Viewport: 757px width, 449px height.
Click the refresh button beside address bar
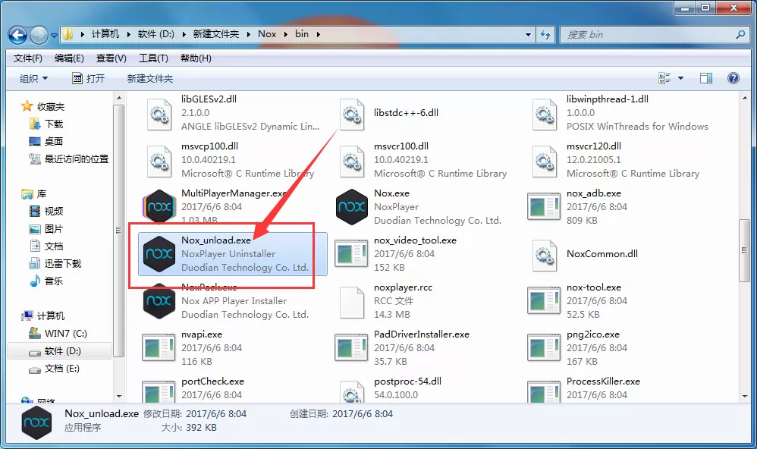(545, 34)
